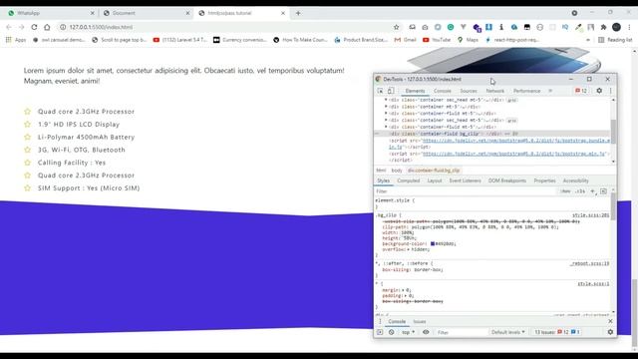Switch to the Document browser tab
Image resolution: width=638 pixels, height=359 pixels.
pyautogui.click(x=146, y=13)
